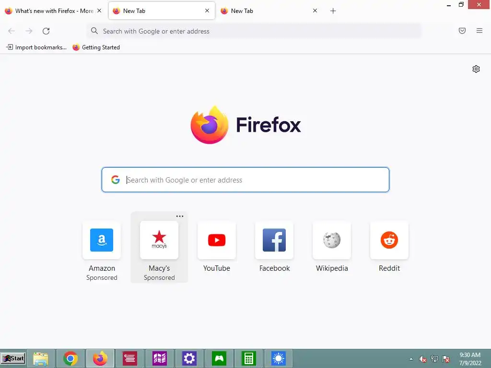Reload the current page

click(x=46, y=31)
